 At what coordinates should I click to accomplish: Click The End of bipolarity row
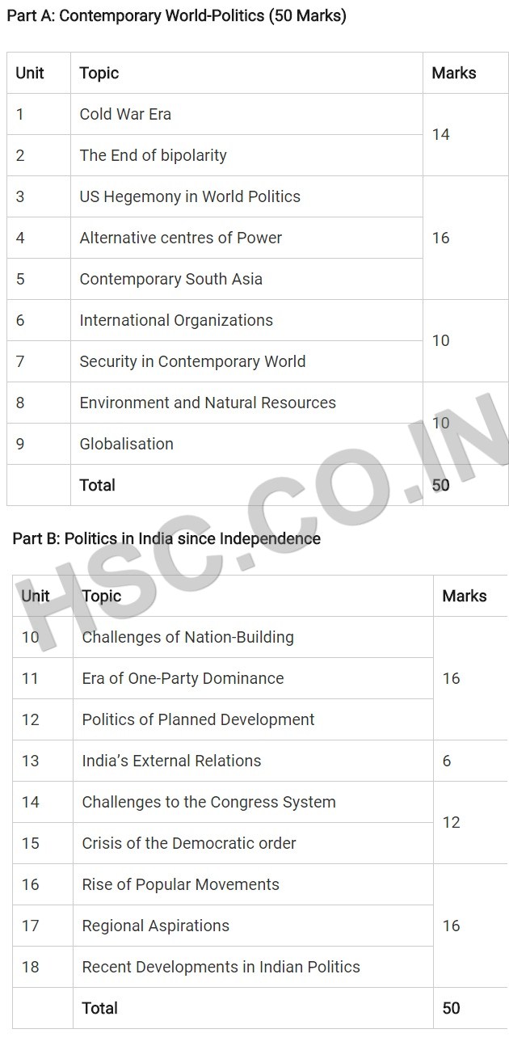click(153, 155)
